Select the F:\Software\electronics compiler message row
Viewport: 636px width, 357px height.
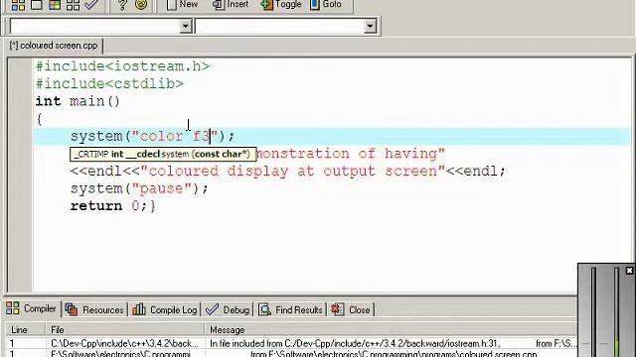(x=291, y=354)
